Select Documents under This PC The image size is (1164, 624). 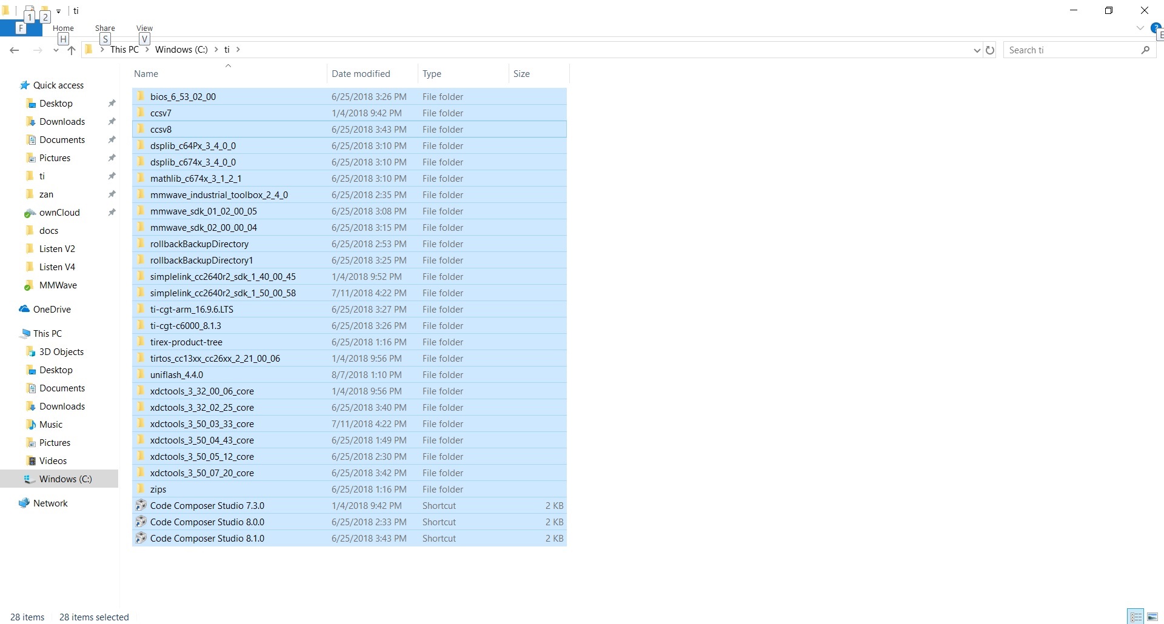62,388
